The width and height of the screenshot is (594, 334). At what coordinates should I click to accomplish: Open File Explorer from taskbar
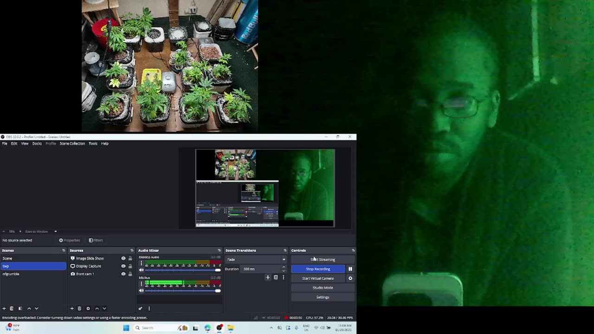(231, 328)
